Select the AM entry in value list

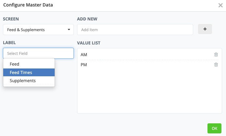[84, 55]
